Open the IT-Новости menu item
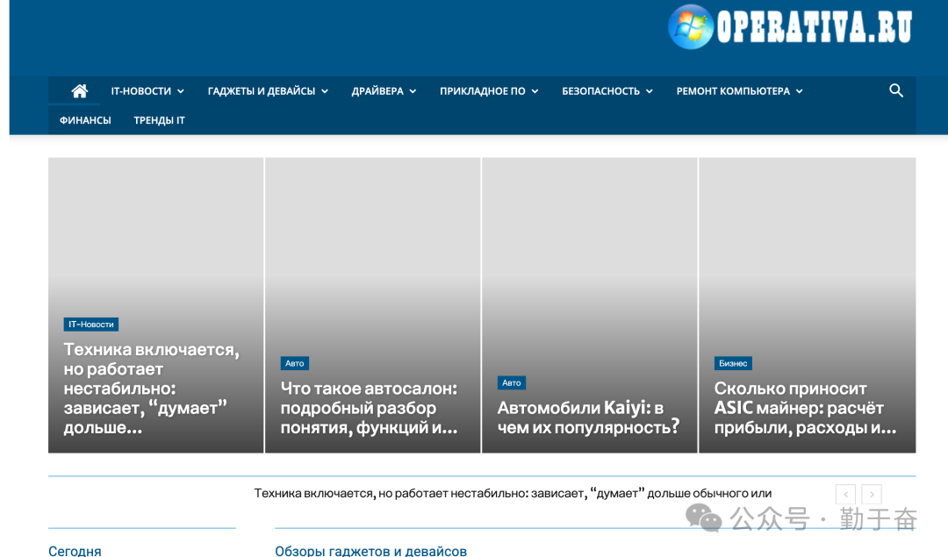The height and width of the screenshot is (557, 948). click(140, 91)
